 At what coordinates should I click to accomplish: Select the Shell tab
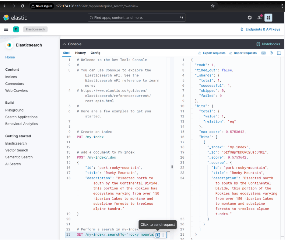66,53
